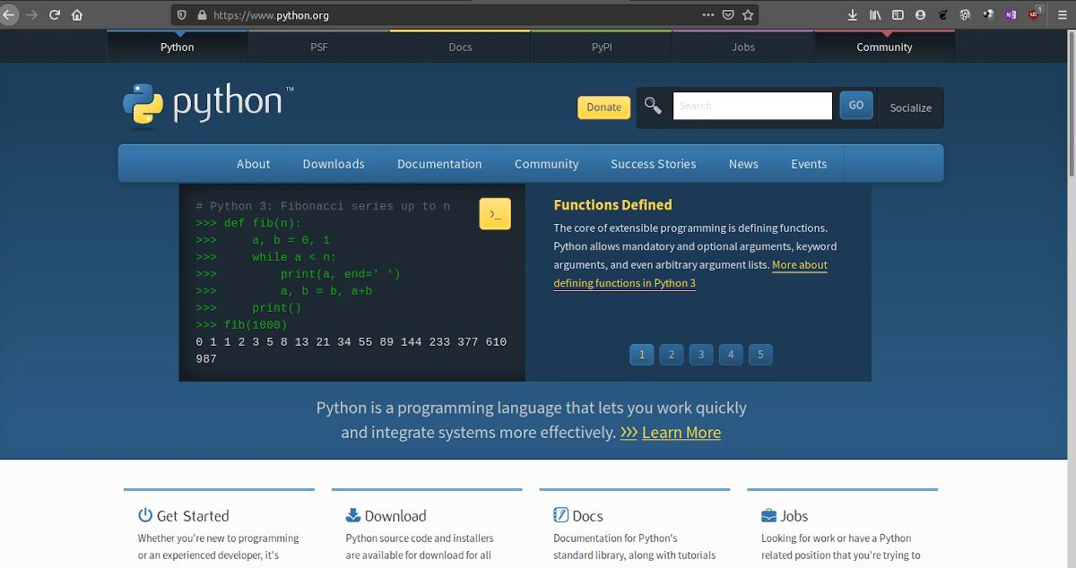This screenshot has width=1076, height=568.
Task: Reload the current page
Action: pyautogui.click(x=55, y=14)
